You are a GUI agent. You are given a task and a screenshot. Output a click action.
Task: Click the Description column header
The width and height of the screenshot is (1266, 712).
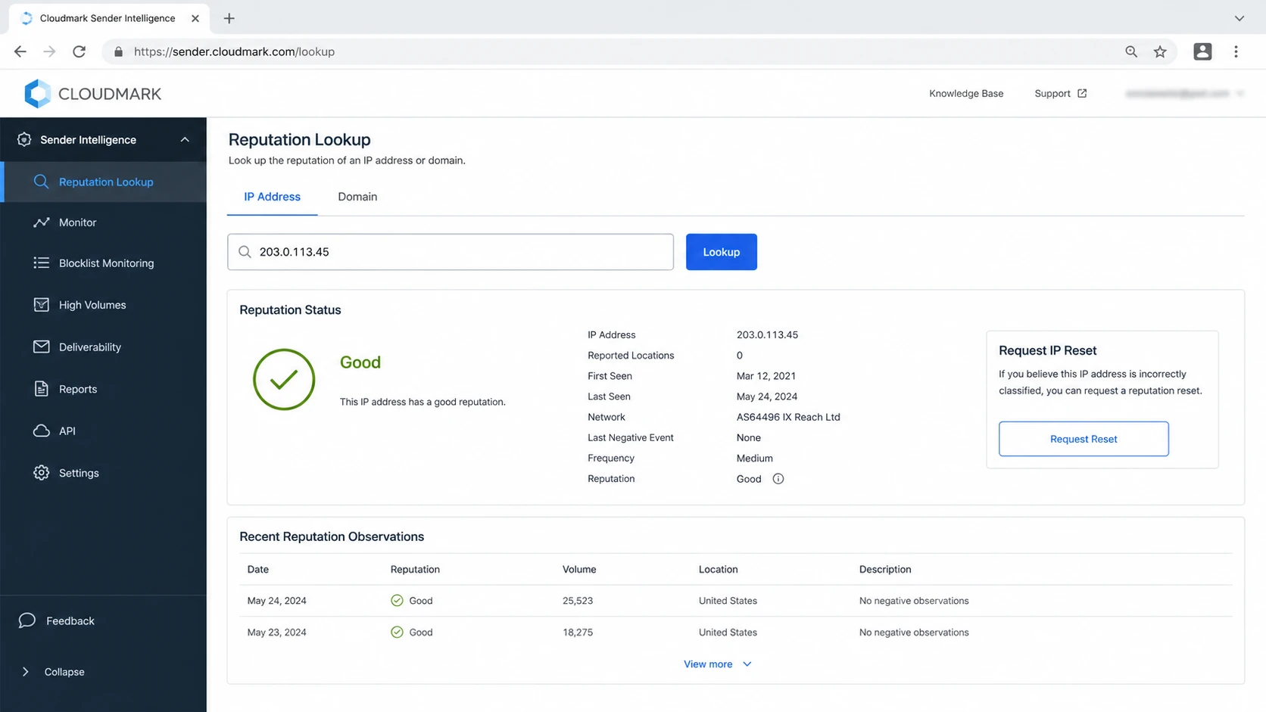(x=885, y=569)
